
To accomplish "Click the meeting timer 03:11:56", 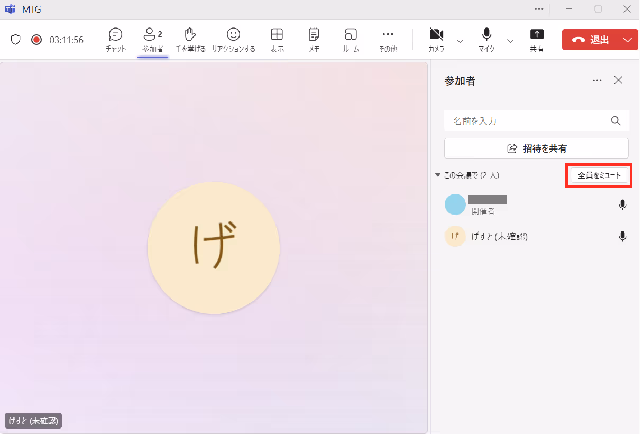I will [67, 40].
